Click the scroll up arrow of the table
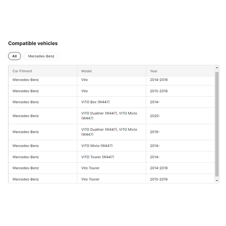Image resolution: width=226 pixels, height=226 pixels. pyautogui.click(x=217, y=68)
